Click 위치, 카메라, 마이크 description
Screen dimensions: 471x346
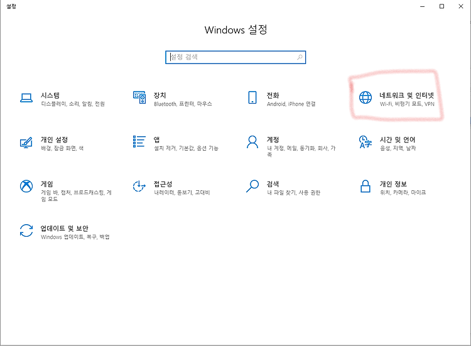pyautogui.click(x=403, y=193)
